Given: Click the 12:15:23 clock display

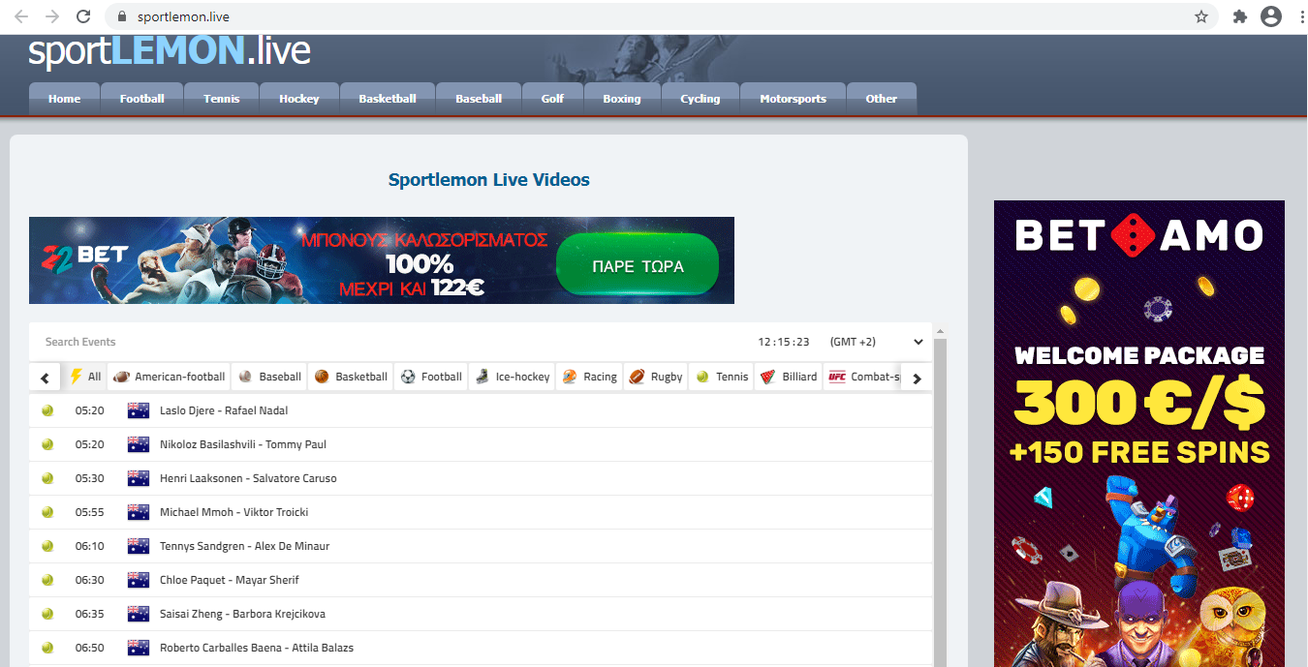Looking at the screenshot, I should tap(783, 342).
